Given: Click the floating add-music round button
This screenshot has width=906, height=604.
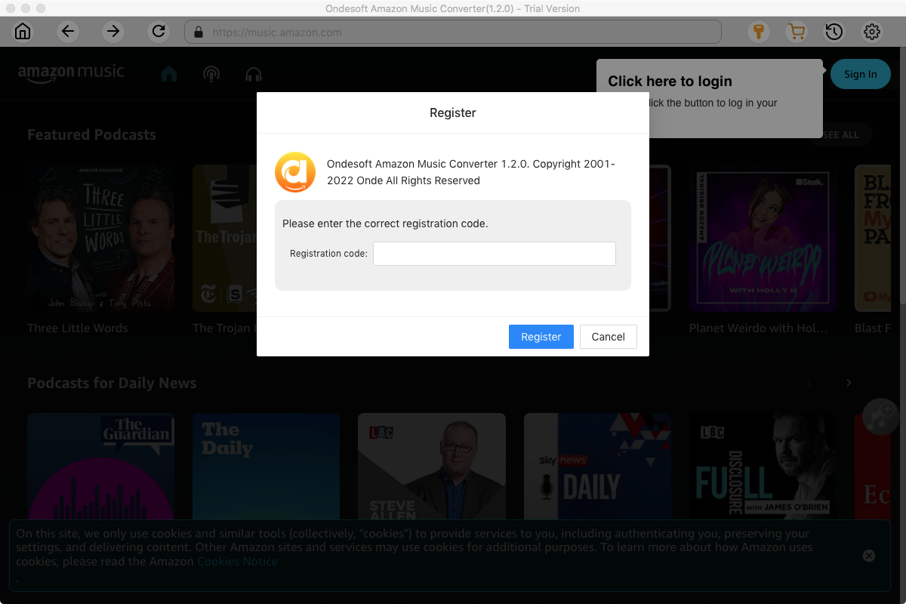Looking at the screenshot, I should (x=882, y=416).
